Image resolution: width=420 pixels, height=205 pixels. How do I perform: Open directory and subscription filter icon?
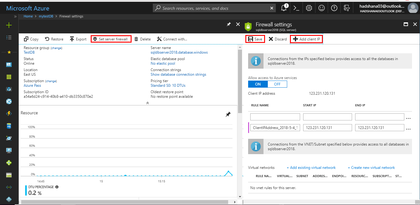347,8
